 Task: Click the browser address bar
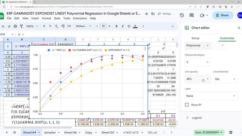click(x=99, y=7)
